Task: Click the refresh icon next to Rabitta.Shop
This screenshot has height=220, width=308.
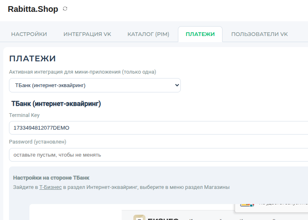Action: point(65,9)
